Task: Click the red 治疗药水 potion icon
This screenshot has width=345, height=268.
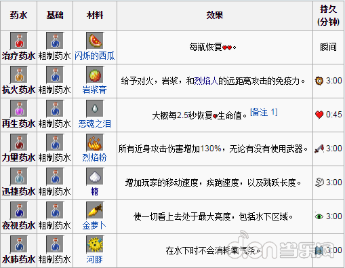Action: [x=19, y=41]
